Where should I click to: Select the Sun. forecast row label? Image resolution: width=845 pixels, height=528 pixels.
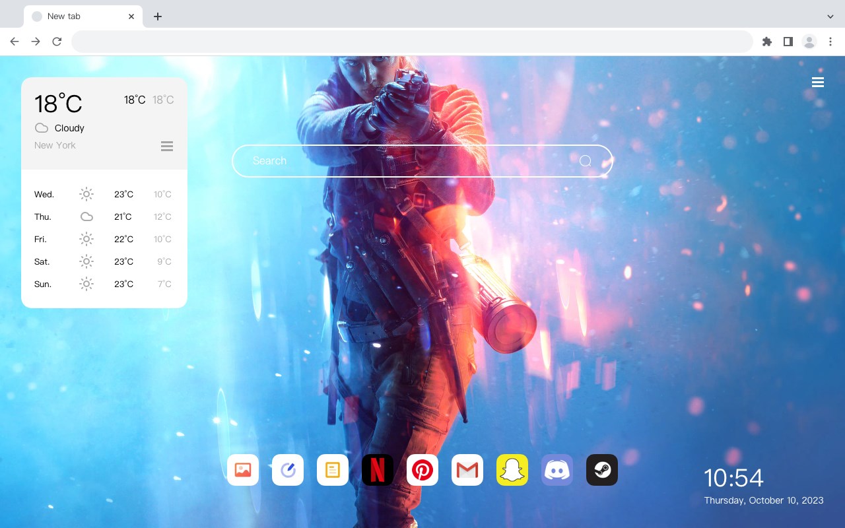[x=43, y=284]
